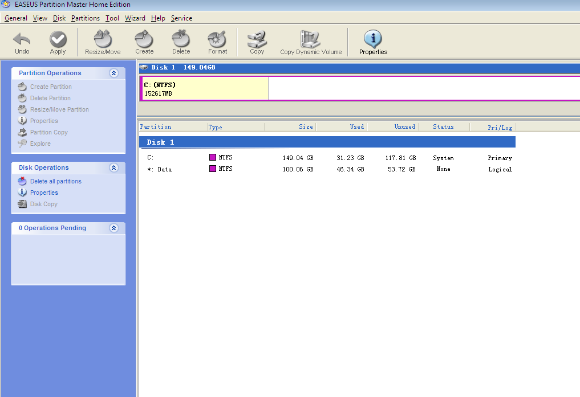Select the C: (NTFS) block in disk map
This screenshot has width=580, height=397.
point(205,89)
